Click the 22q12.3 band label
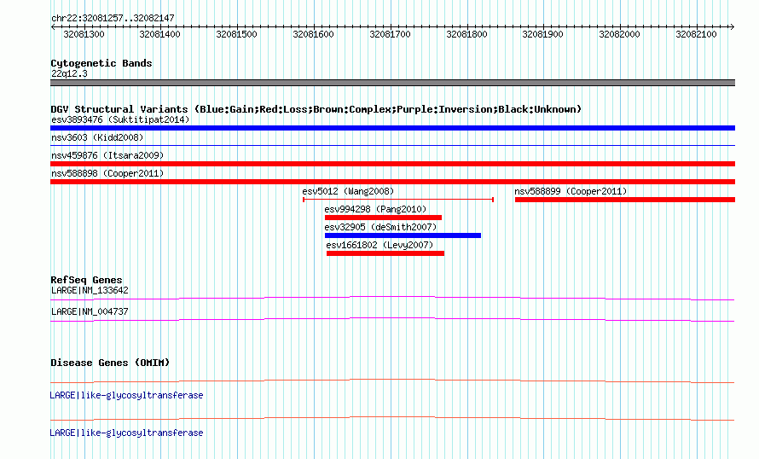The width and height of the screenshot is (759, 459). (x=69, y=73)
